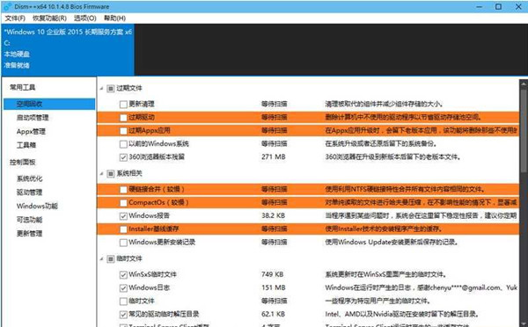The image size is (528, 327).
Task: Click description starting 使用Windows Update安装
Action: pos(392,243)
